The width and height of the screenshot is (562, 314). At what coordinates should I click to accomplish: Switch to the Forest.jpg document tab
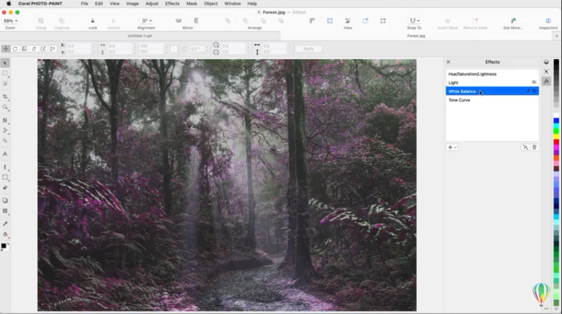(416, 36)
